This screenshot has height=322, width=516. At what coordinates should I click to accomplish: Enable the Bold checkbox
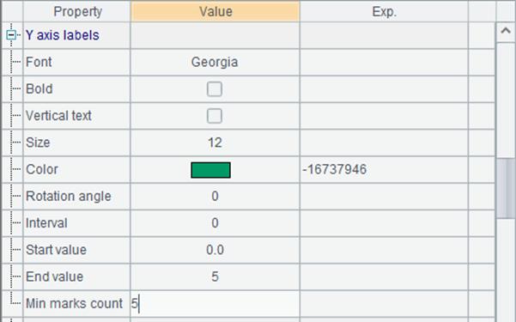click(215, 89)
